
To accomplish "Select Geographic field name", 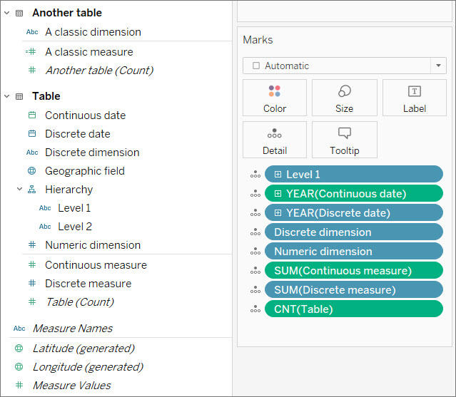I will pyautogui.click(x=85, y=171).
